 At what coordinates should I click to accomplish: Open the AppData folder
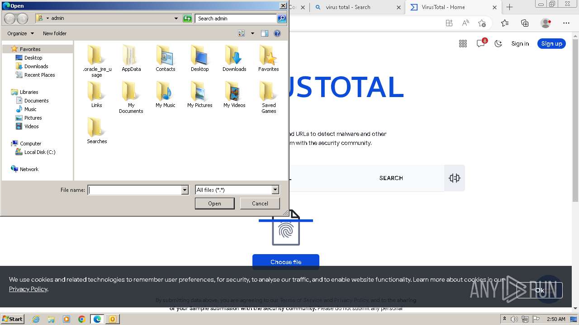click(131, 58)
